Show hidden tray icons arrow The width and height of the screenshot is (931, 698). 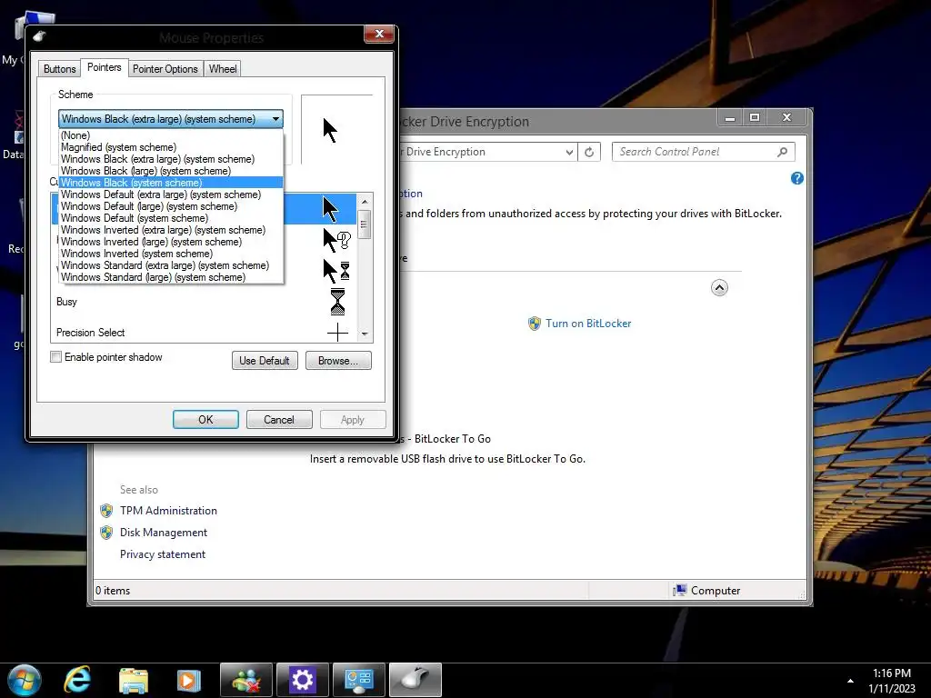pyautogui.click(x=850, y=681)
